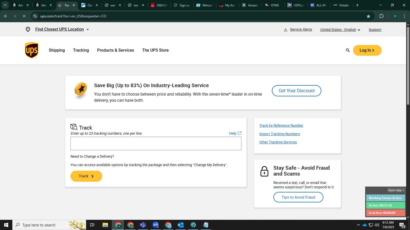Screen dimensions: 410x230
Task: Click the page vertical scrollbar thumb
Action: [408, 66]
